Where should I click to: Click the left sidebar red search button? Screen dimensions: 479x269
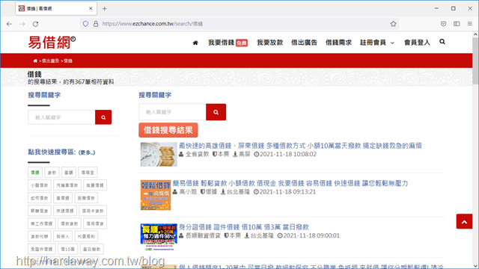(x=103, y=117)
